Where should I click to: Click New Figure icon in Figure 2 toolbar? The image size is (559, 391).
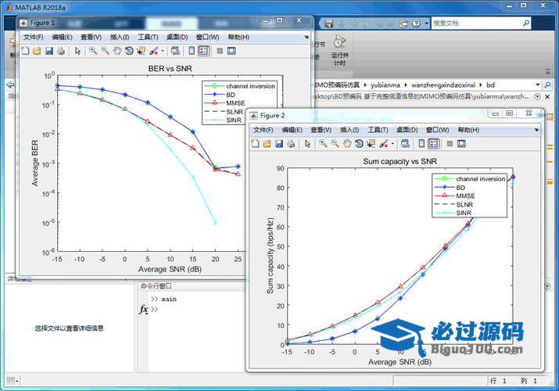pyautogui.click(x=255, y=144)
